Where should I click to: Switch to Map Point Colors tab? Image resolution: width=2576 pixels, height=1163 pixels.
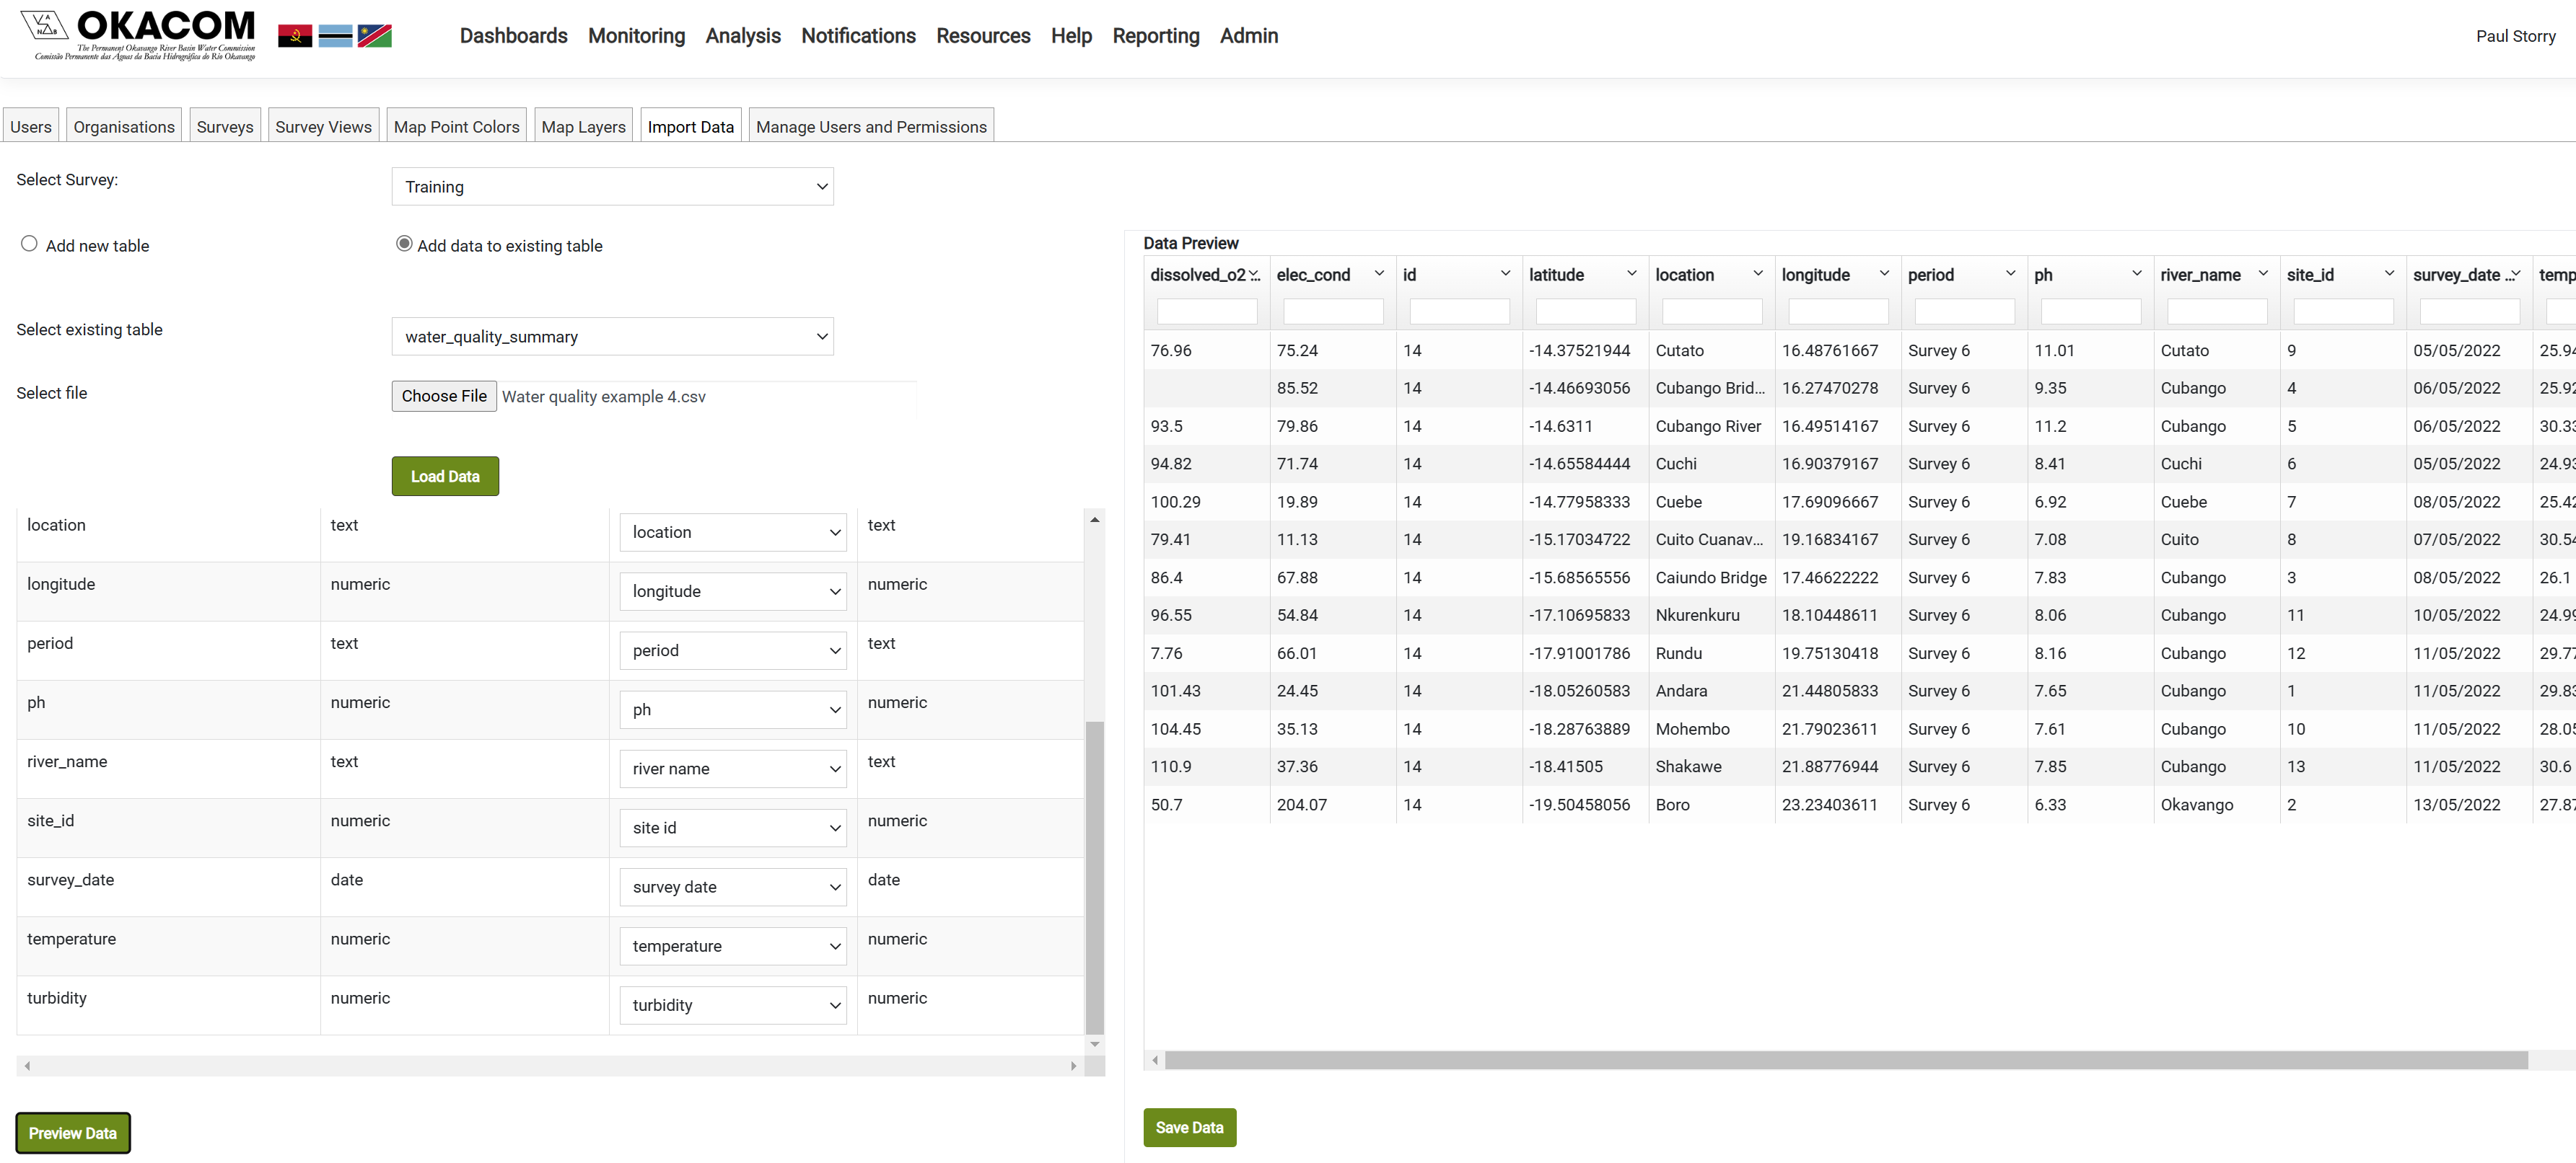tap(456, 126)
